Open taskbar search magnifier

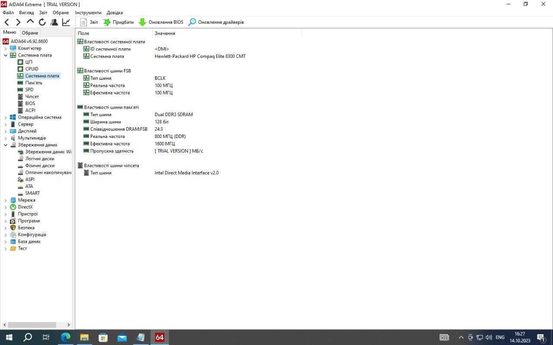point(27,337)
